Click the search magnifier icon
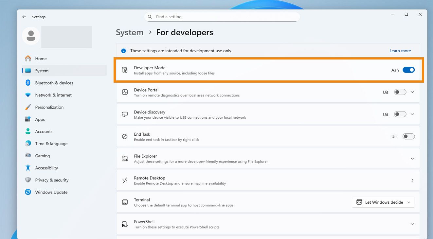Viewport: 433px width, 239px height. click(150, 17)
